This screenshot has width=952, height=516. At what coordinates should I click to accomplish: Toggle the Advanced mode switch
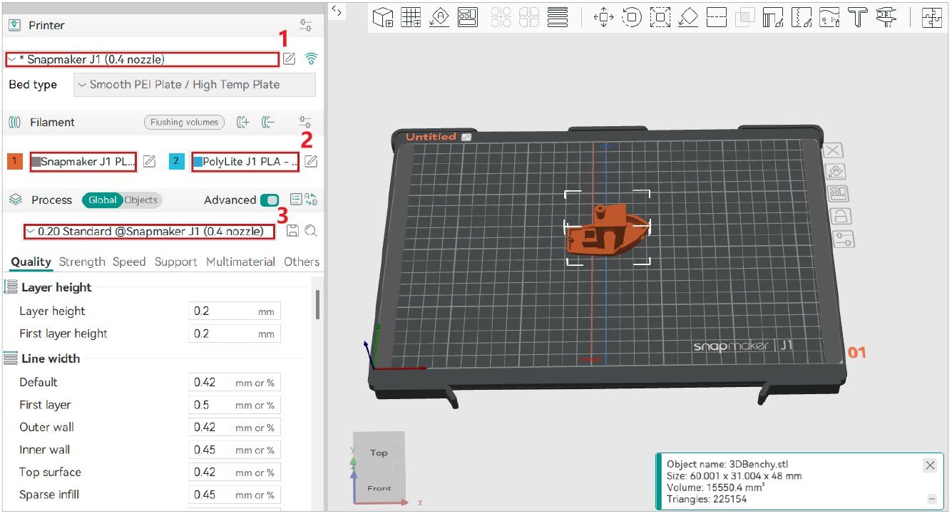tap(270, 200)
